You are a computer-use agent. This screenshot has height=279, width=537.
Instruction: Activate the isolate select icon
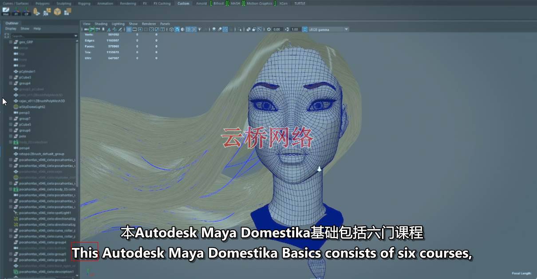coord(240,29)
